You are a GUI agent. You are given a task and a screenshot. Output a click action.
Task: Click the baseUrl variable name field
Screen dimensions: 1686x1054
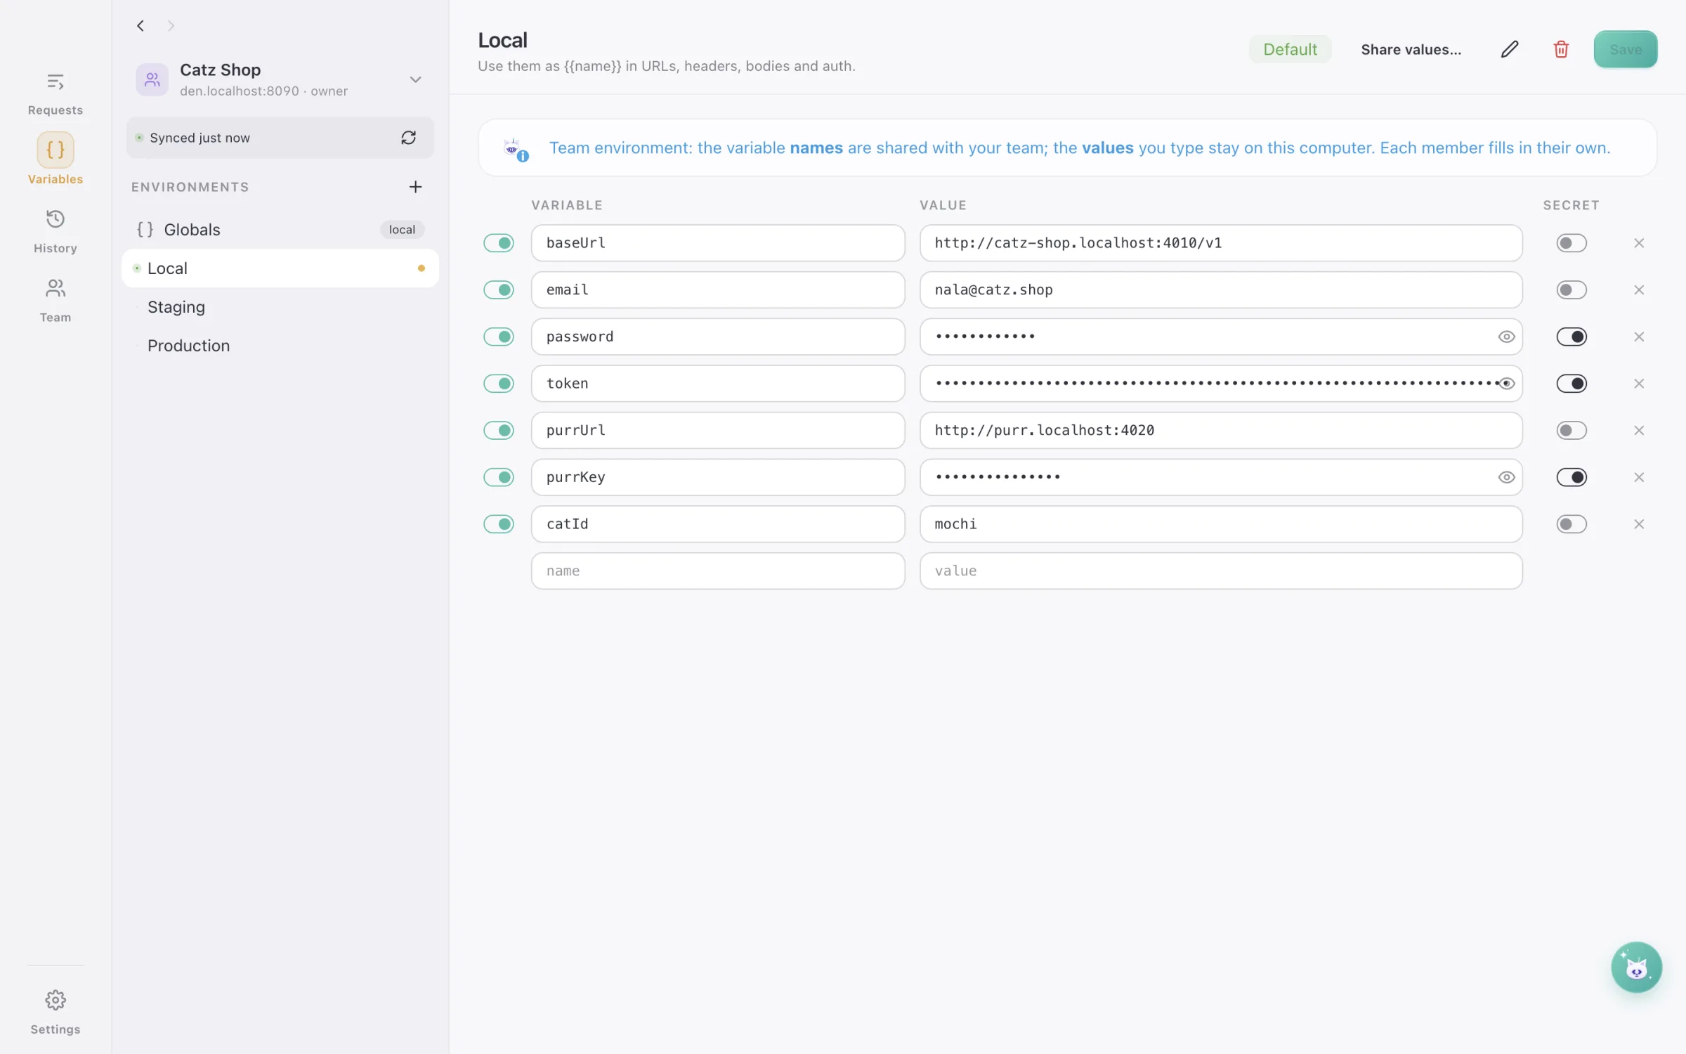click(718, 243)
